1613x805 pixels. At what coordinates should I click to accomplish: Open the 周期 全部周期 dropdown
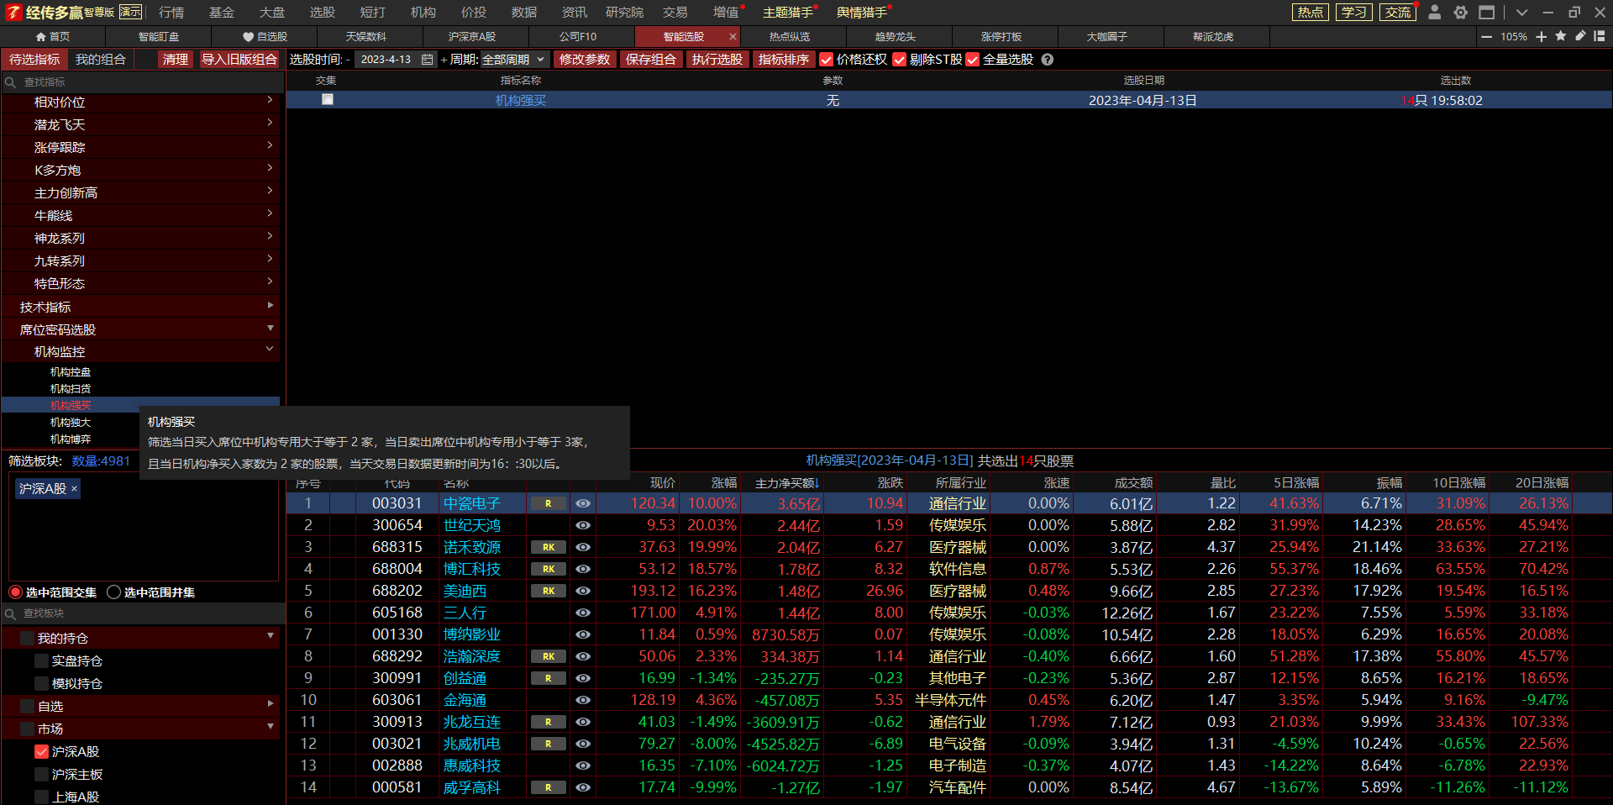pos(514,60)
